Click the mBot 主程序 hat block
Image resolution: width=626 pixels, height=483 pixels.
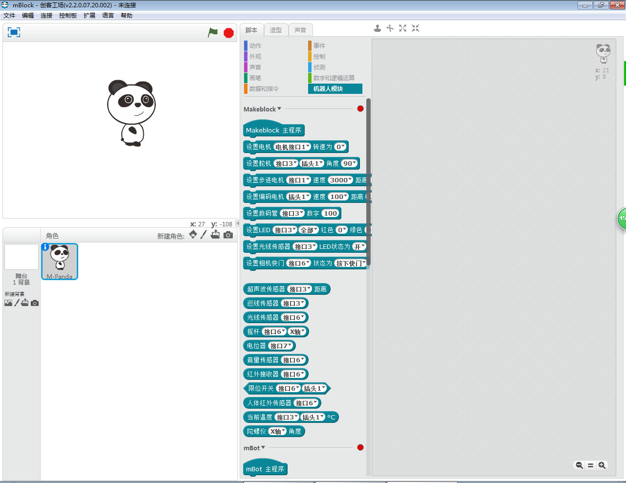pos(265,468)
